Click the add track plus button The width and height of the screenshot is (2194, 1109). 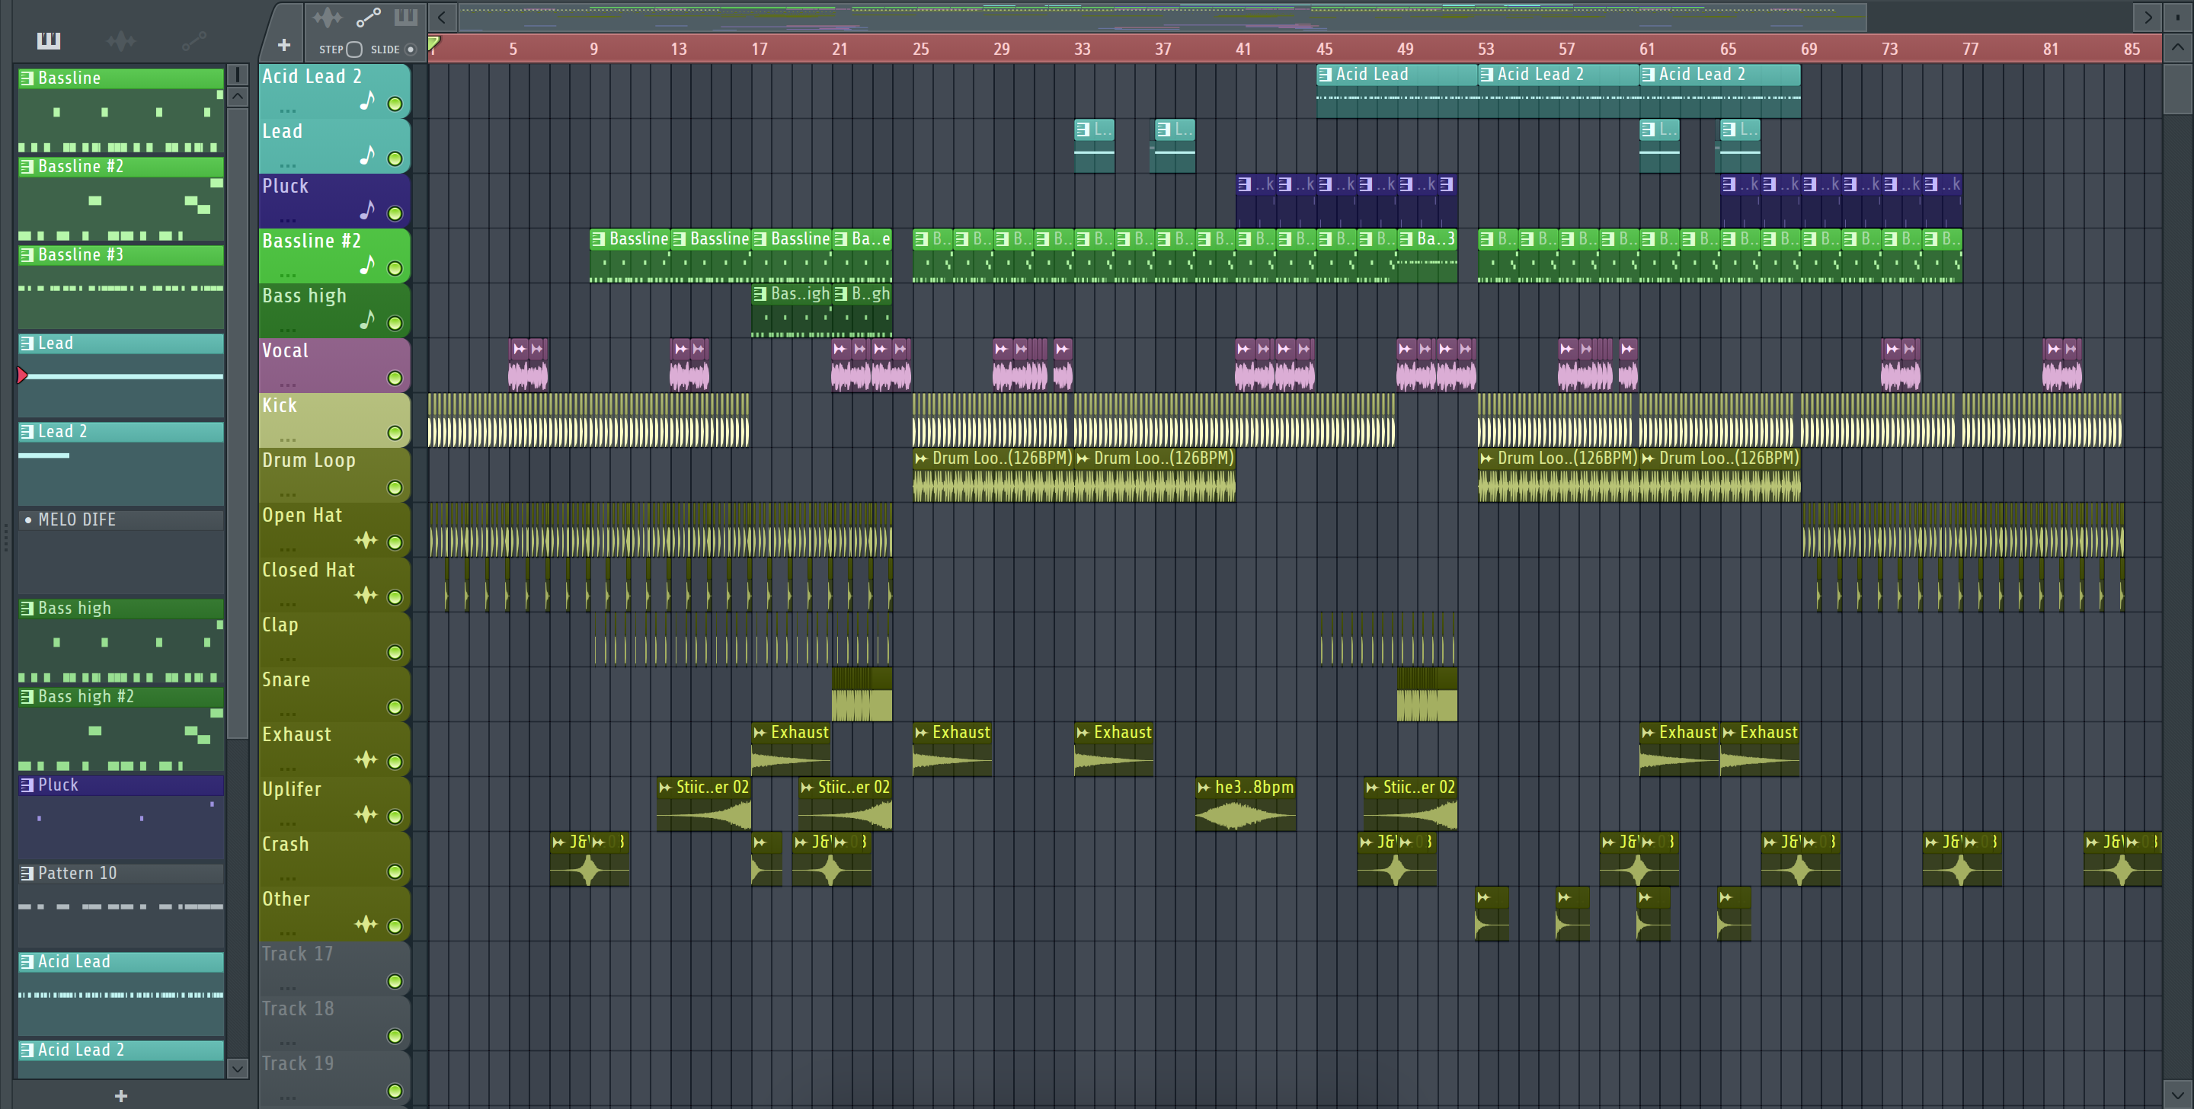(283, 44)
